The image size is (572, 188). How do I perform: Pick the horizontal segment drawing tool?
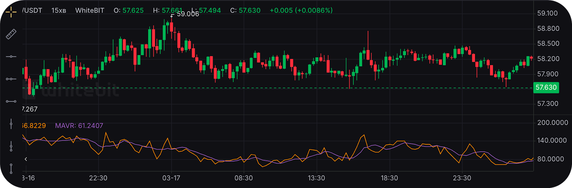[x=11, y=101]
